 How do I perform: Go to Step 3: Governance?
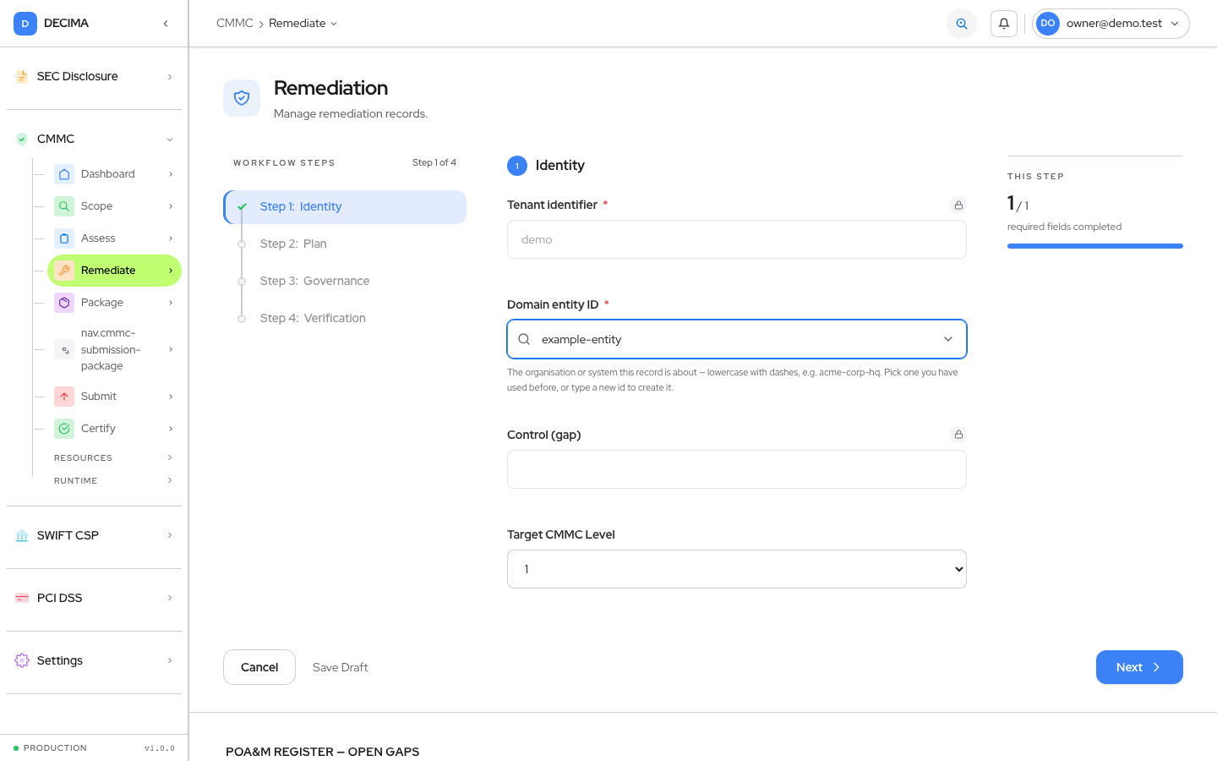pyautogui.click(x=345, y=282)
